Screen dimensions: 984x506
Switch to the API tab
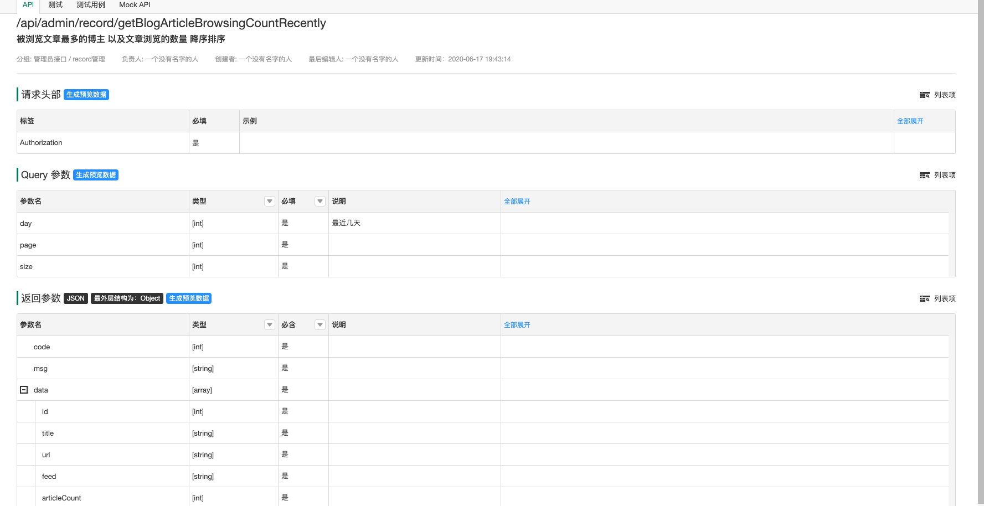pyautogui.click(x=28, y=5)
